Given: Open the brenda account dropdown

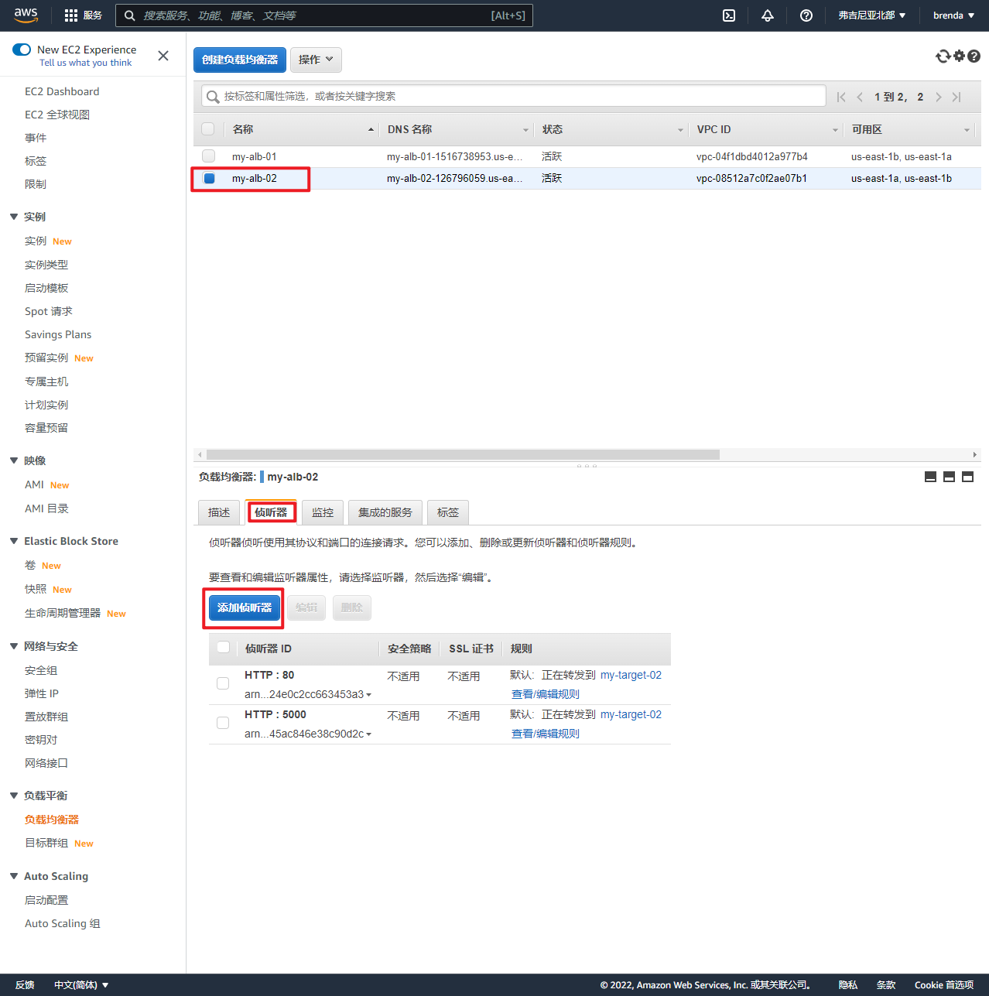Looking at the screenshot, I should click(x=953, y=15).
